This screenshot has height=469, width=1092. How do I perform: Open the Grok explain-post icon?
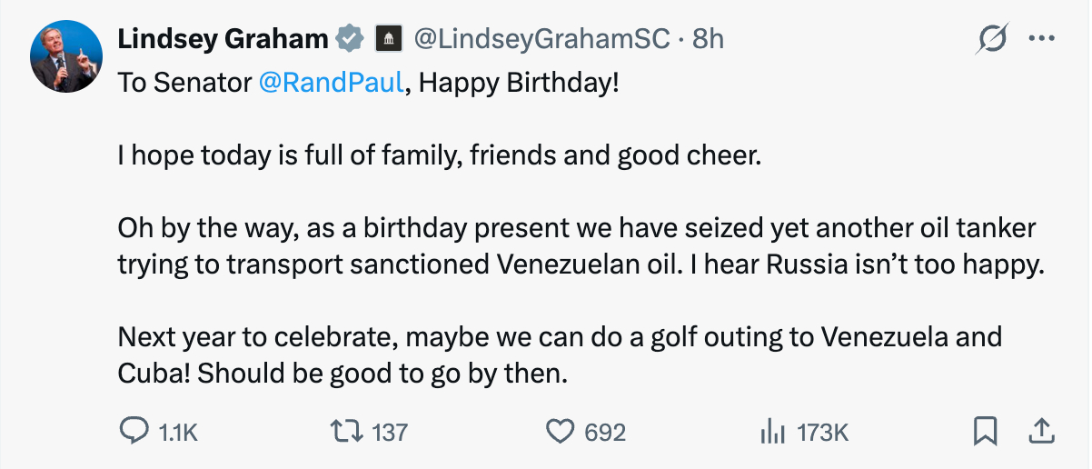[x=991, y=39]
